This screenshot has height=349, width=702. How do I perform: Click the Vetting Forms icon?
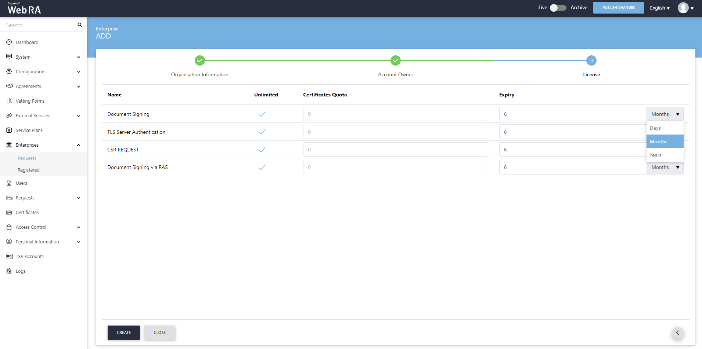click(x=9, y=101)
